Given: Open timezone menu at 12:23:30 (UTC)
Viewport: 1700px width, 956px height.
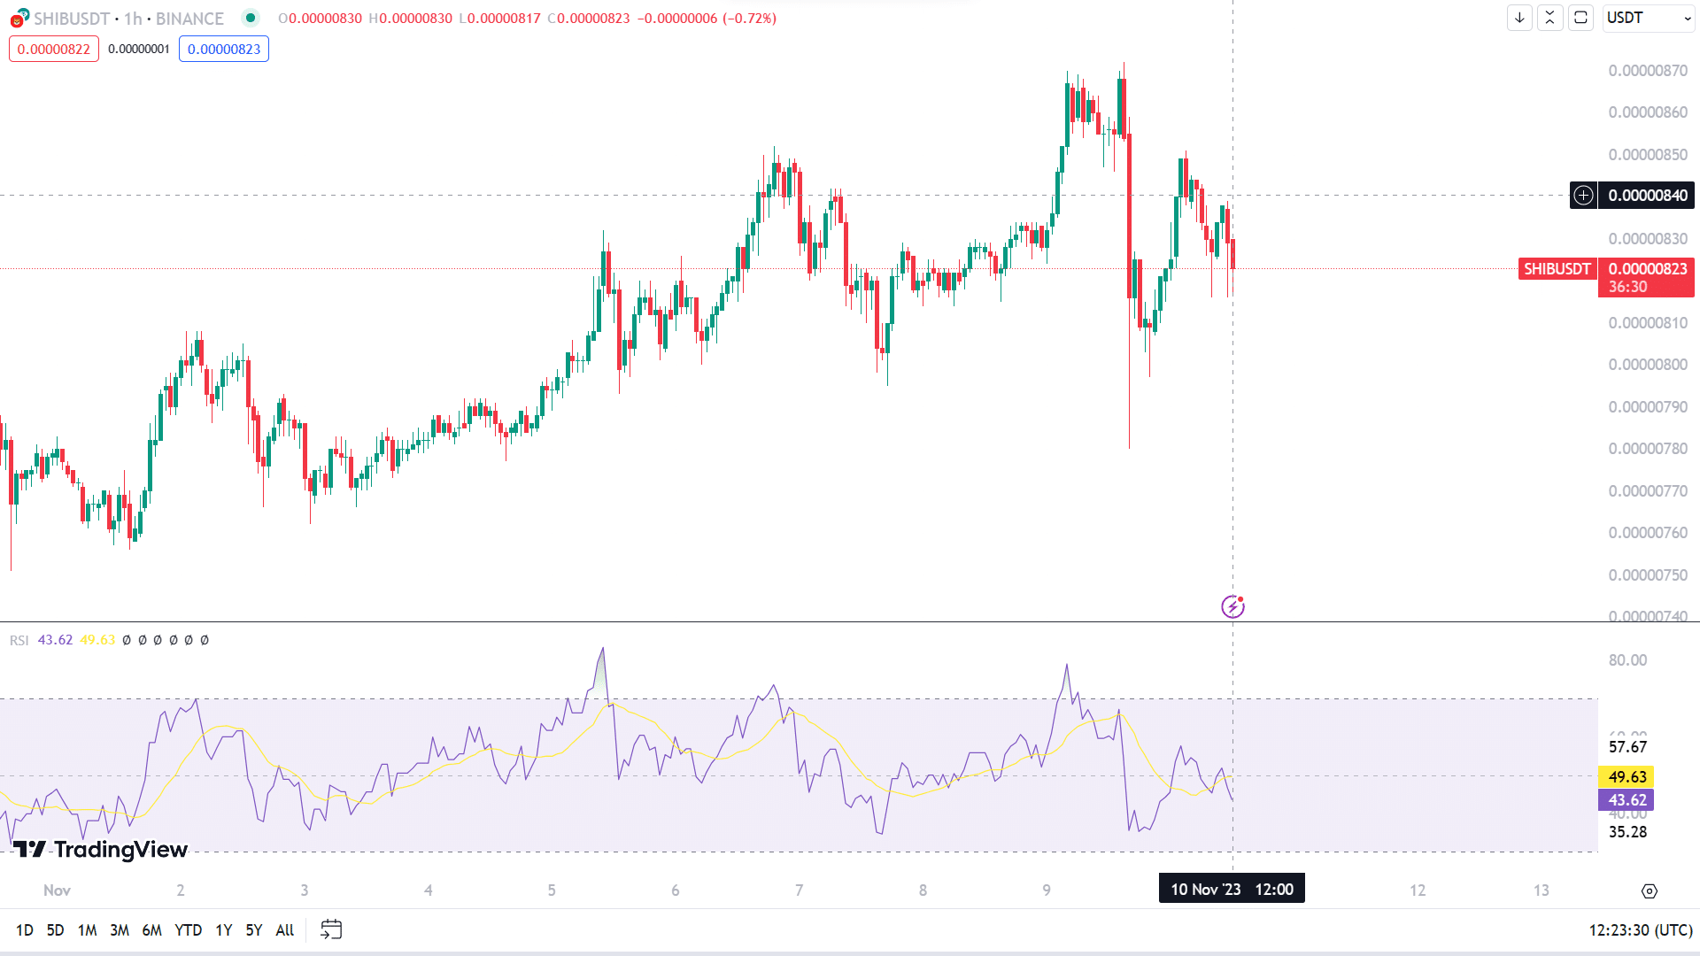Looking at the screenshot, I should (1641, 930).
